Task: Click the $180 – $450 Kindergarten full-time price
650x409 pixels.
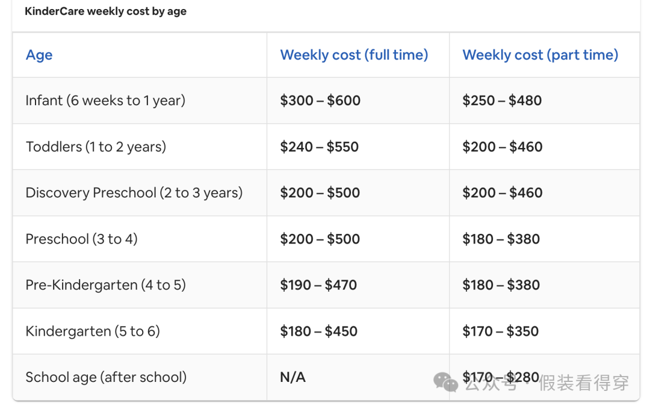Action: click(318, 331)
